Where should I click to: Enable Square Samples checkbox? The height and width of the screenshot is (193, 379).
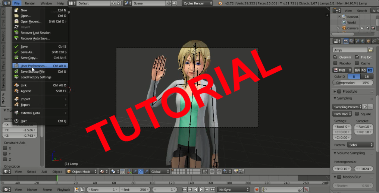357,114
